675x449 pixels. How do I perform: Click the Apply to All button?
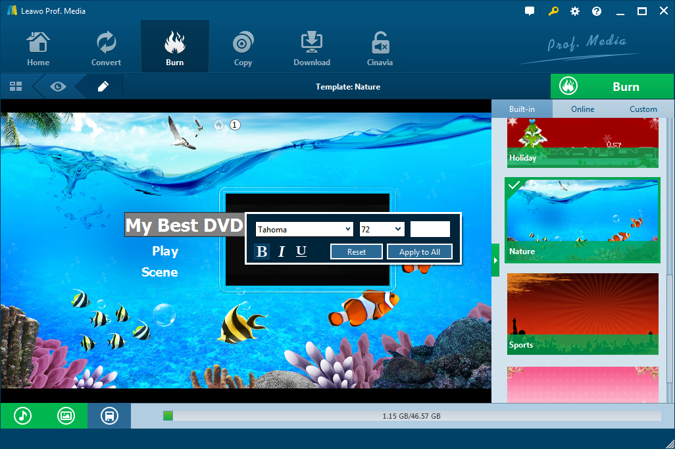click(x=420, y=252)
